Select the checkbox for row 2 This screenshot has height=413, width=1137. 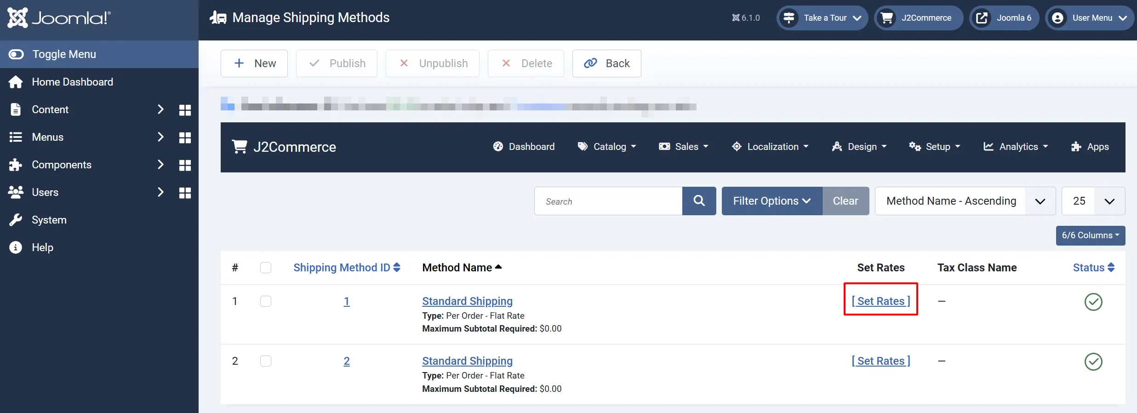pyautogui.click(x=266, y=361)
